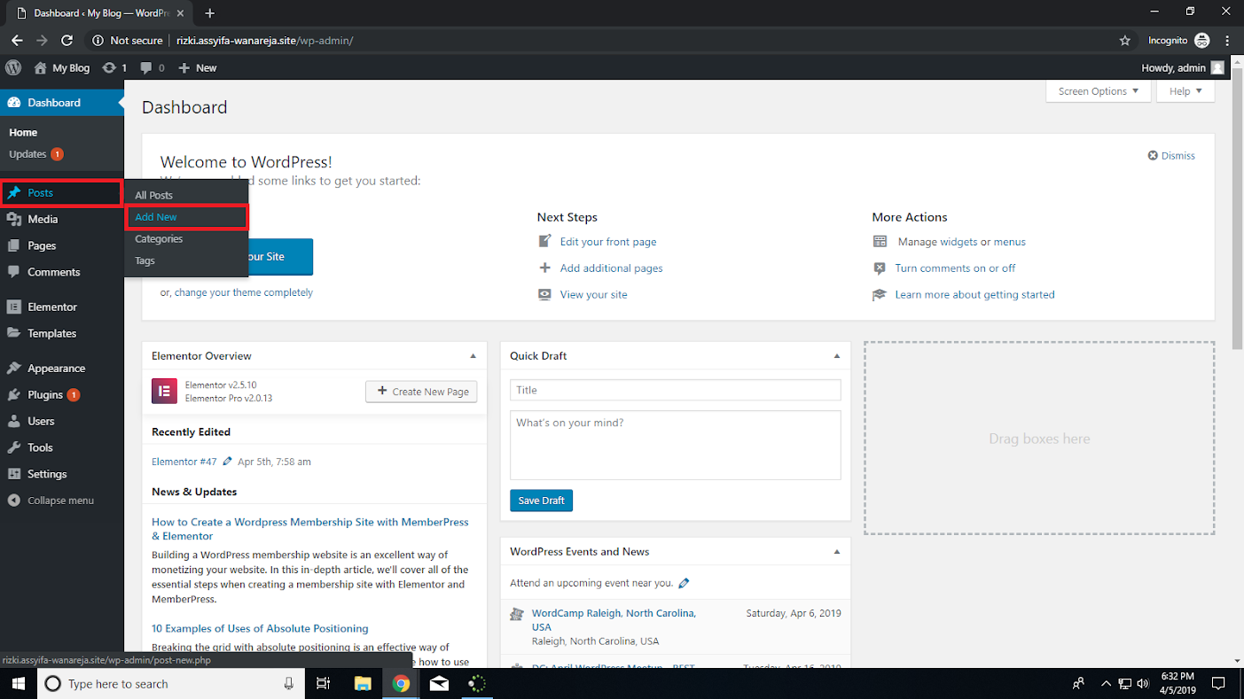
Task: Open a new browser tab with plus
Action: tap(210, 13)
